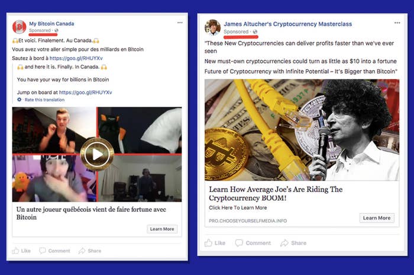
Task: Open goo.gl link in the French text
Action: click(76, 58)
